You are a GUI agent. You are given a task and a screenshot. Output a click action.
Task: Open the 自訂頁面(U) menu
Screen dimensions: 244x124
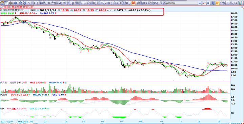(122, 3)
